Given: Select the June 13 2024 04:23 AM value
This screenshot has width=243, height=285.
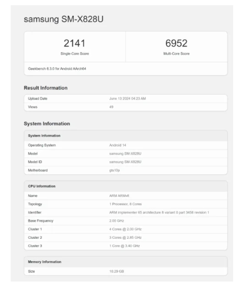Looking at the screenshot, I should [x=128, y=98].
